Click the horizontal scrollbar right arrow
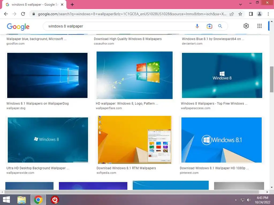The height and width of the screenshot is (205, 274). click(x=267, y=192)
